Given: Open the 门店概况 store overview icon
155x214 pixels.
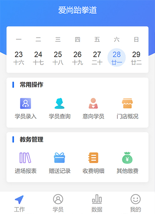Looking at the screenshot, I should 127,103.
